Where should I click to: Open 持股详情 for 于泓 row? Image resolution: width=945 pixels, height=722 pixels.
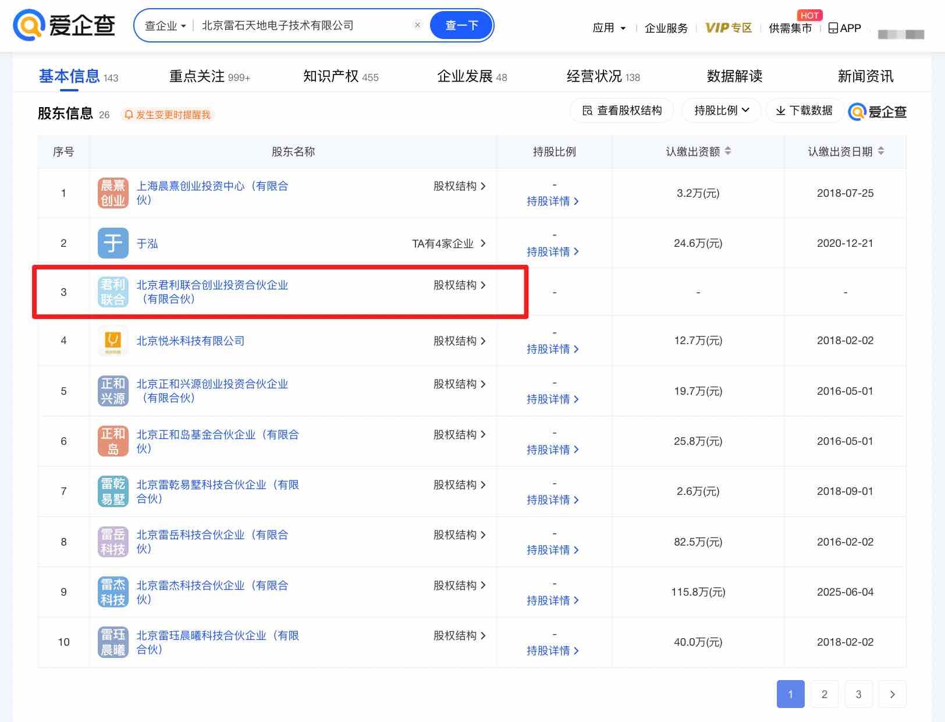click(x=553, y=252)
